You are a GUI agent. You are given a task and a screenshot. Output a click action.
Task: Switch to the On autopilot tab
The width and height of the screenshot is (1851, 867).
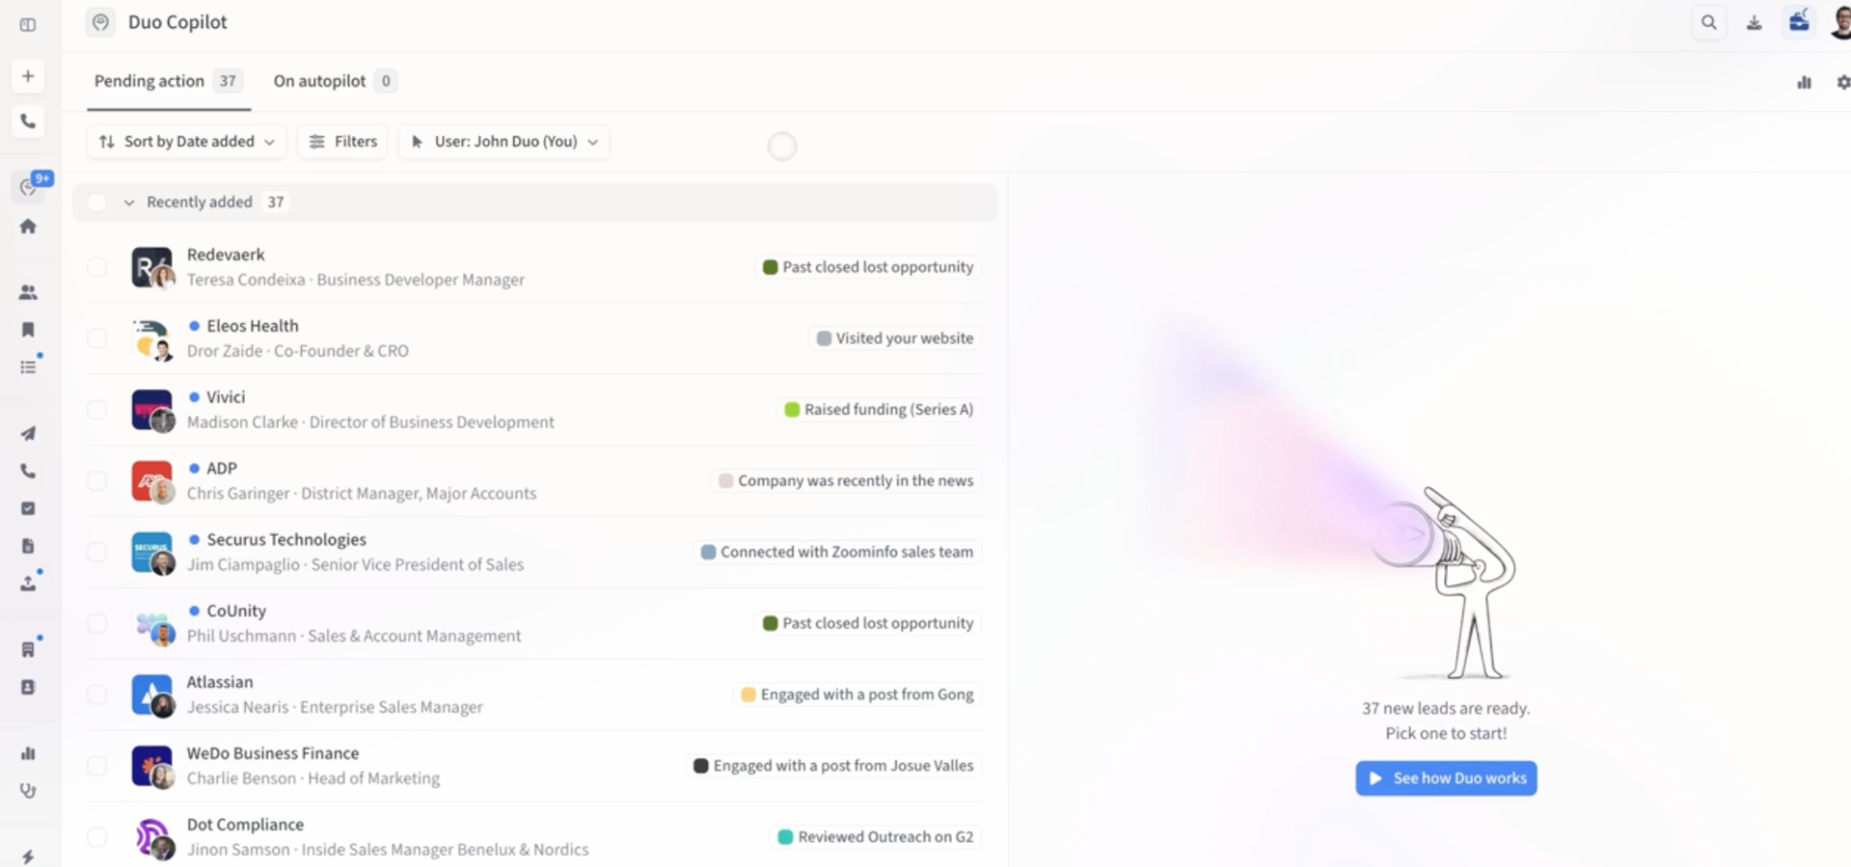pos(334,81)
